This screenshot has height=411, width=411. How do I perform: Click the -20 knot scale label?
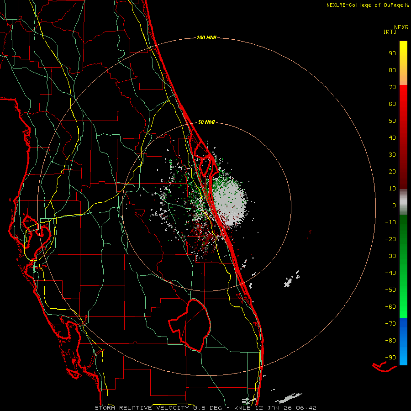[390, 239]
